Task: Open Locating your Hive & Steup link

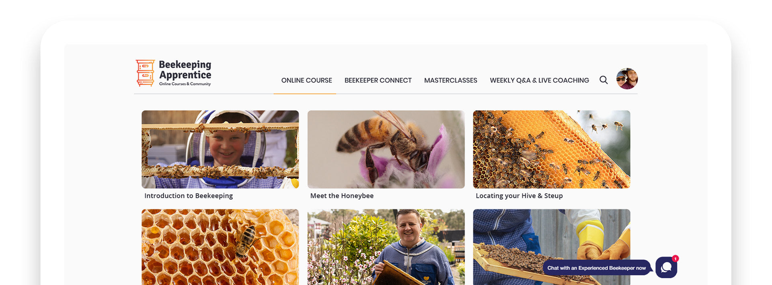Action: (519, 196)
